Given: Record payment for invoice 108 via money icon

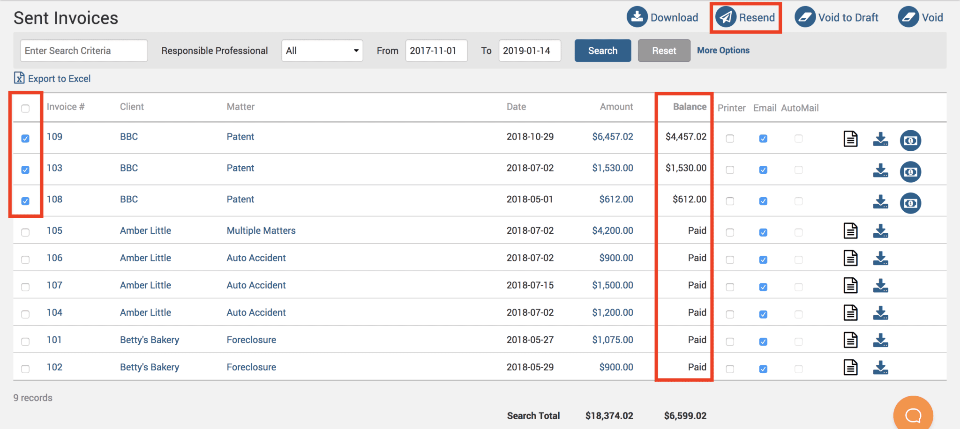Looking at the screenshot, I should 910,203.
